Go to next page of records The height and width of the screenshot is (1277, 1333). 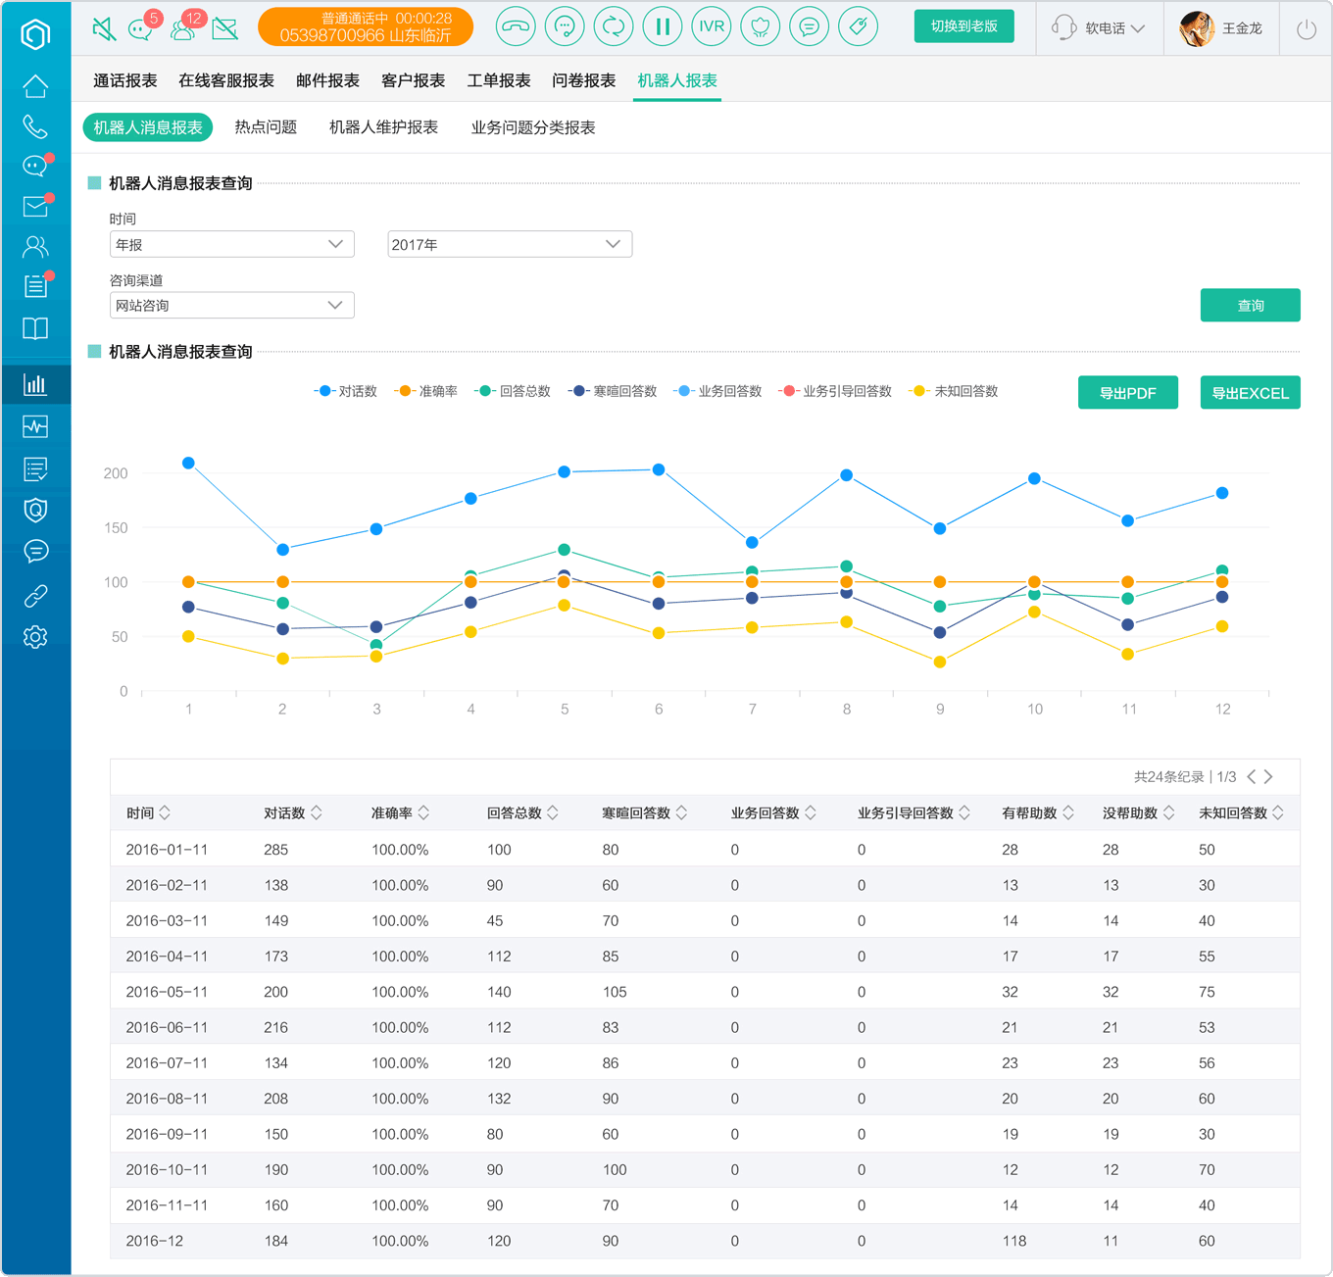1269,776
